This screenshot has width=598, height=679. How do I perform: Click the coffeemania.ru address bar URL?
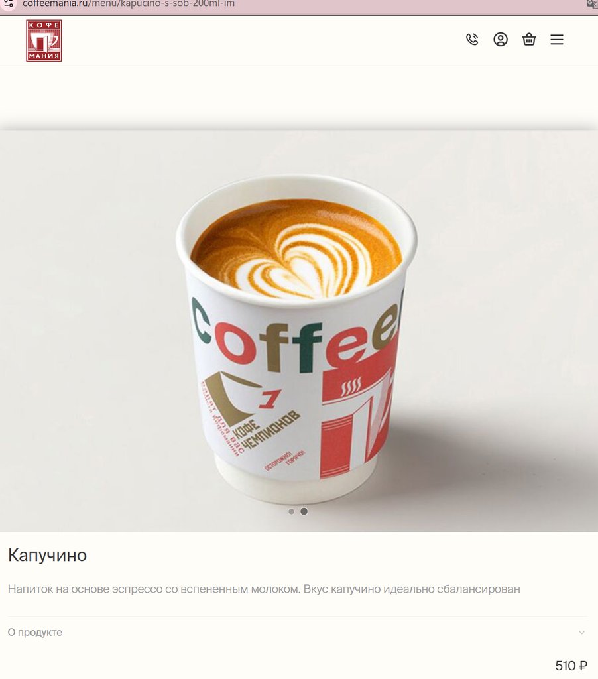129,4
